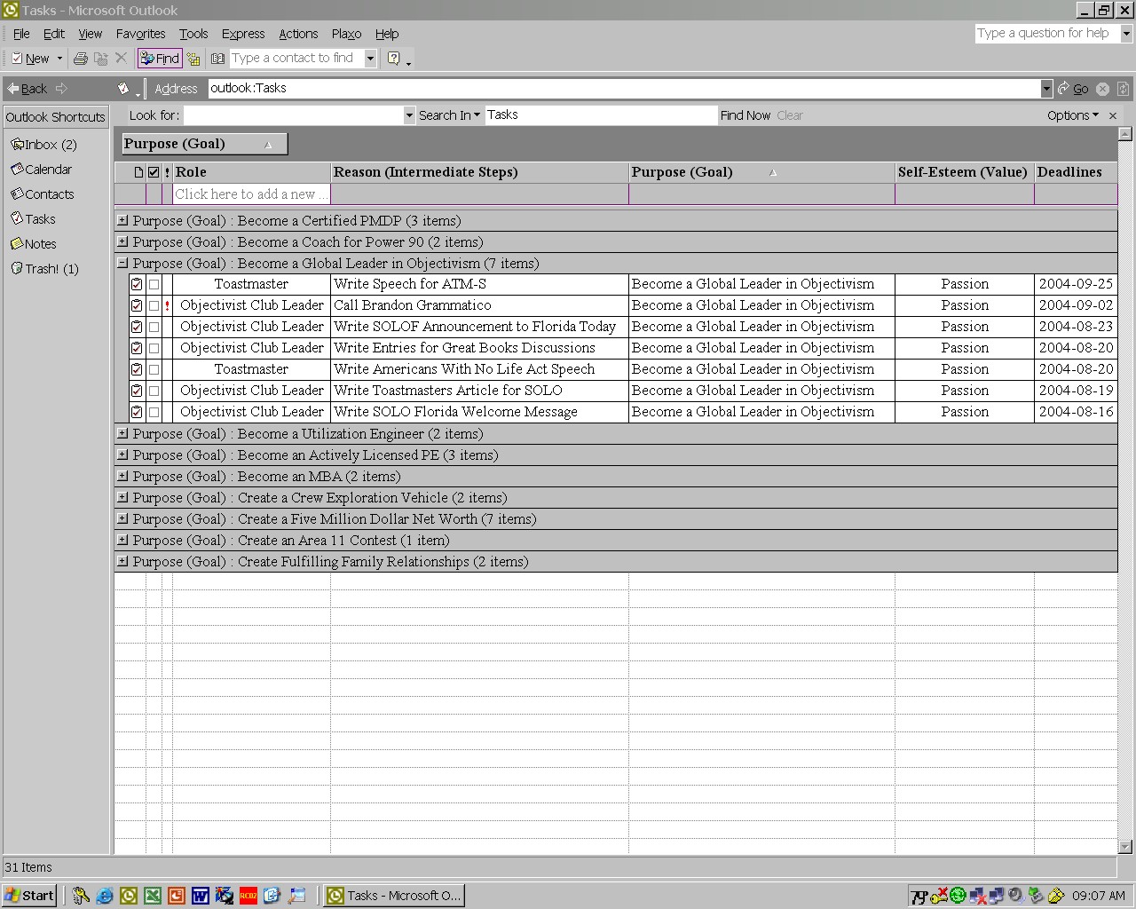The image size is (1136, 909).
Task: Open Notes shortcut in Outlook Shortcuts
Action: coord(34,243)
